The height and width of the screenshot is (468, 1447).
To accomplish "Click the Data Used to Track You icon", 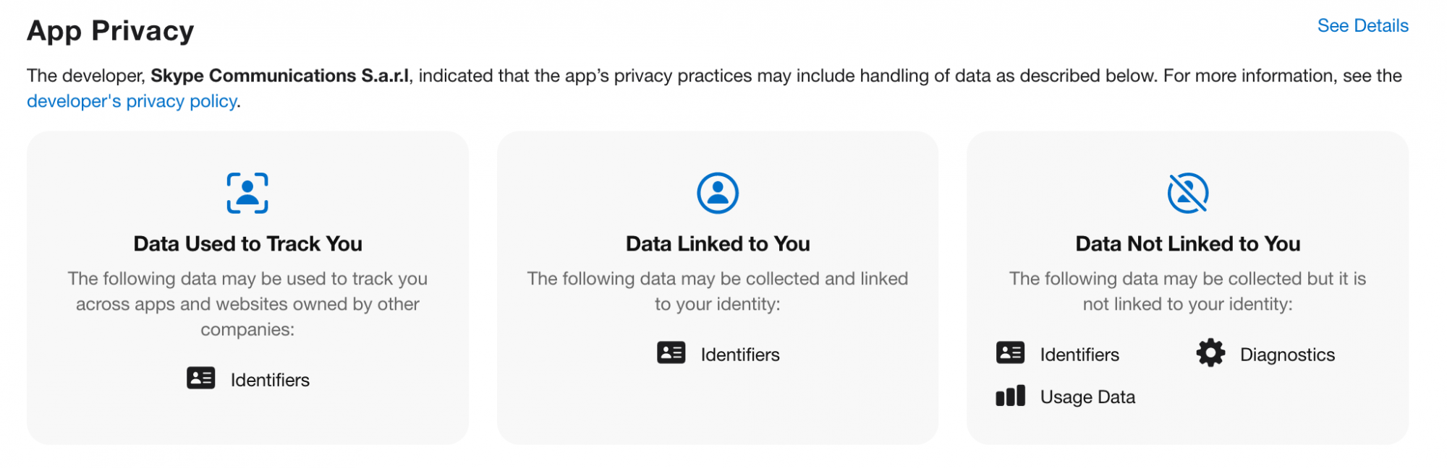I will pyautogui.click(x=247, y=193).
